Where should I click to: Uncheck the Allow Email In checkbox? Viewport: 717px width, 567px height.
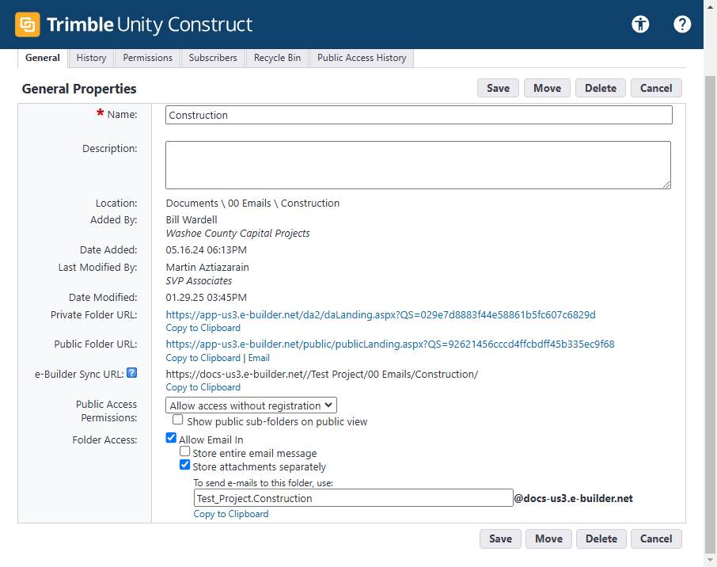(x=171, y=438)
